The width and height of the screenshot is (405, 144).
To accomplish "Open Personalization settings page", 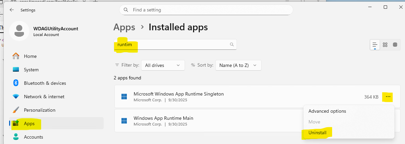I will (39, 110).
